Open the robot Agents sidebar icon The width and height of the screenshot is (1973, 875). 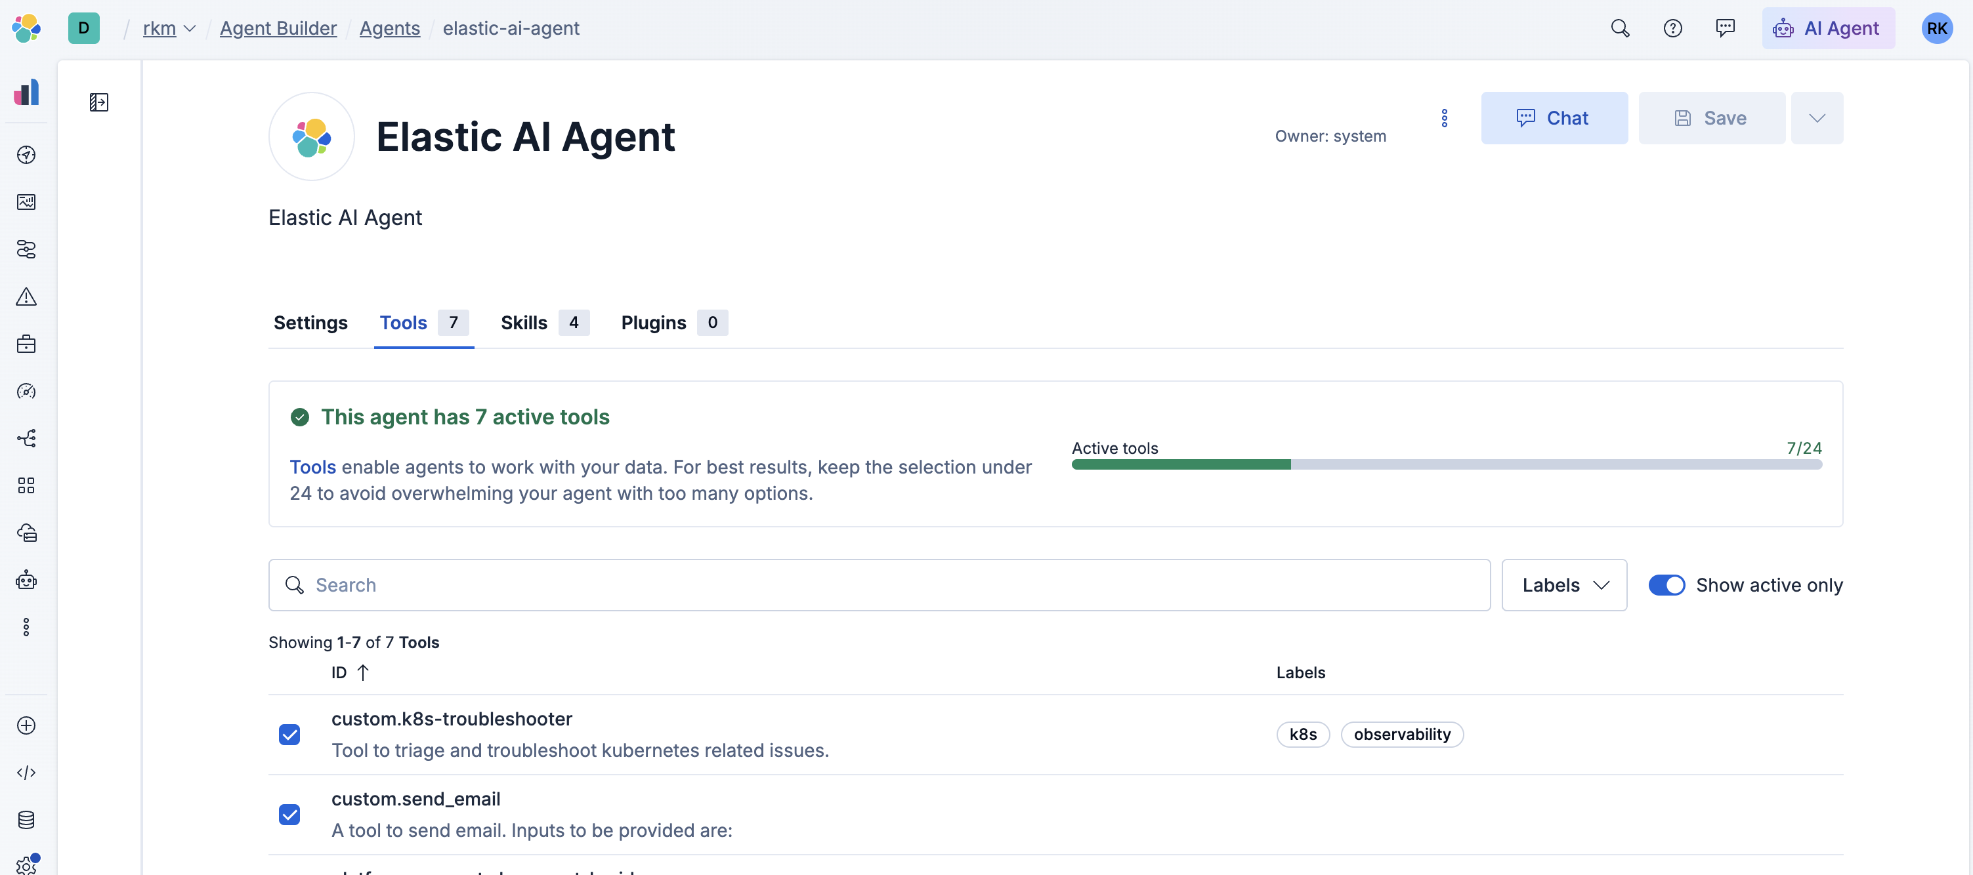26,580
